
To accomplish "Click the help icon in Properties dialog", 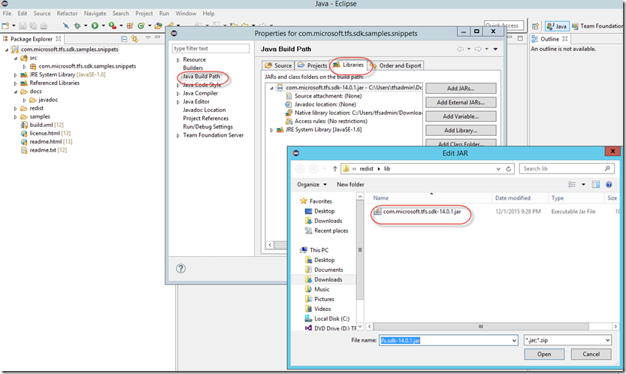I will [x=181, y=269].
